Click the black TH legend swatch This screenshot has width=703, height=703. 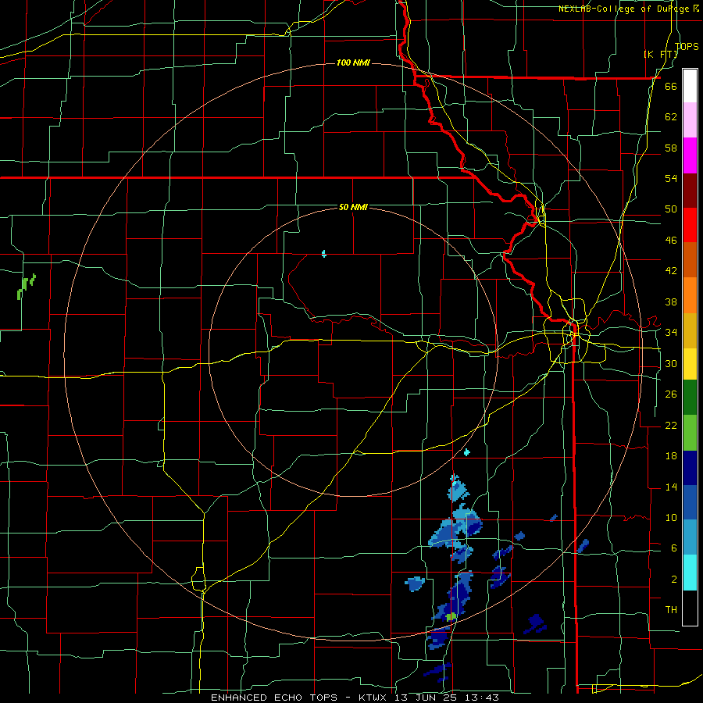pos(690,608)
